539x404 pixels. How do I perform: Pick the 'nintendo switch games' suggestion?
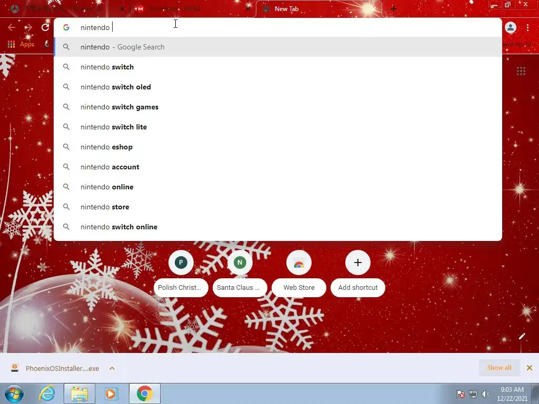(278, 107)
